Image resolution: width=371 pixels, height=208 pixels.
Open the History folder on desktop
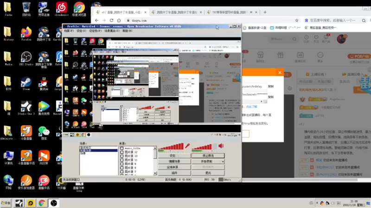(x=8, y=33)
